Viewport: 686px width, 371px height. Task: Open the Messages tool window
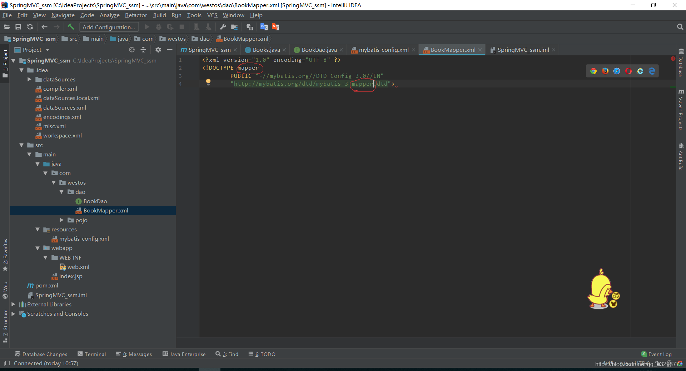coord(134,354)
